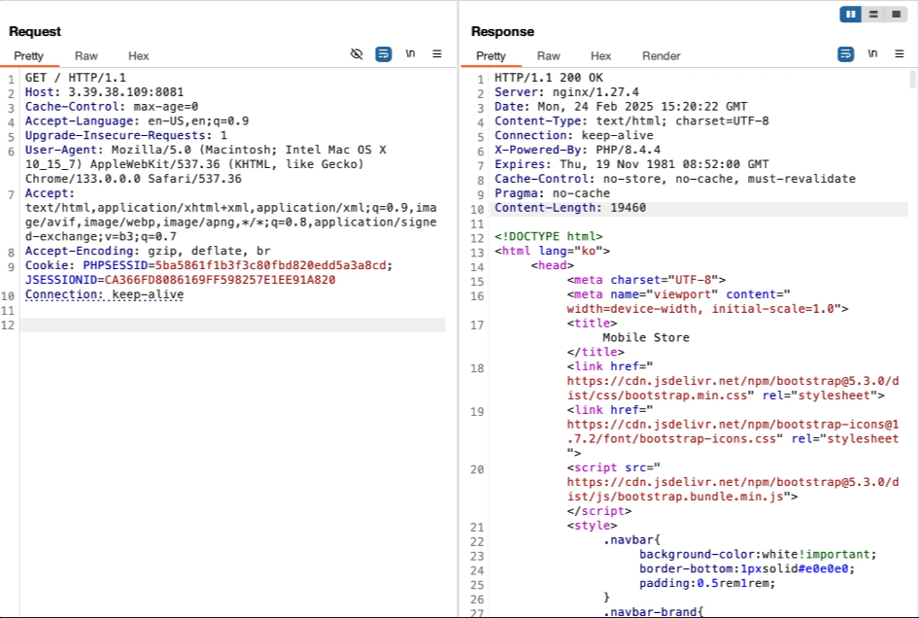
Task: Click 'Connection: keep-alive' in Request
Action: tap(104, 294)
